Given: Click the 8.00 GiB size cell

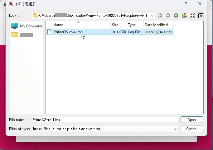Looking at the screenshot, I should coord(119,32).
